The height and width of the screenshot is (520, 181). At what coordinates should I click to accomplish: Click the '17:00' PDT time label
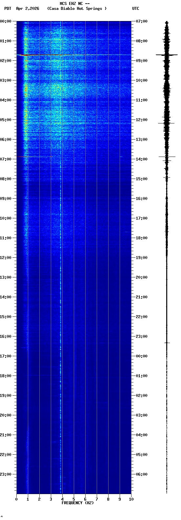tap(6, 356)
